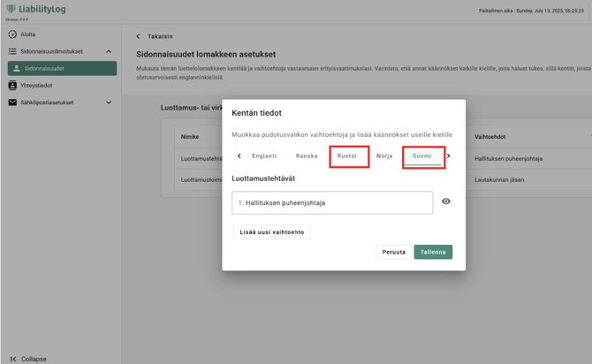The width and height of the screenshot is (592, 364).
Task: Switch to the Englanti language tab
Action: 264,156
